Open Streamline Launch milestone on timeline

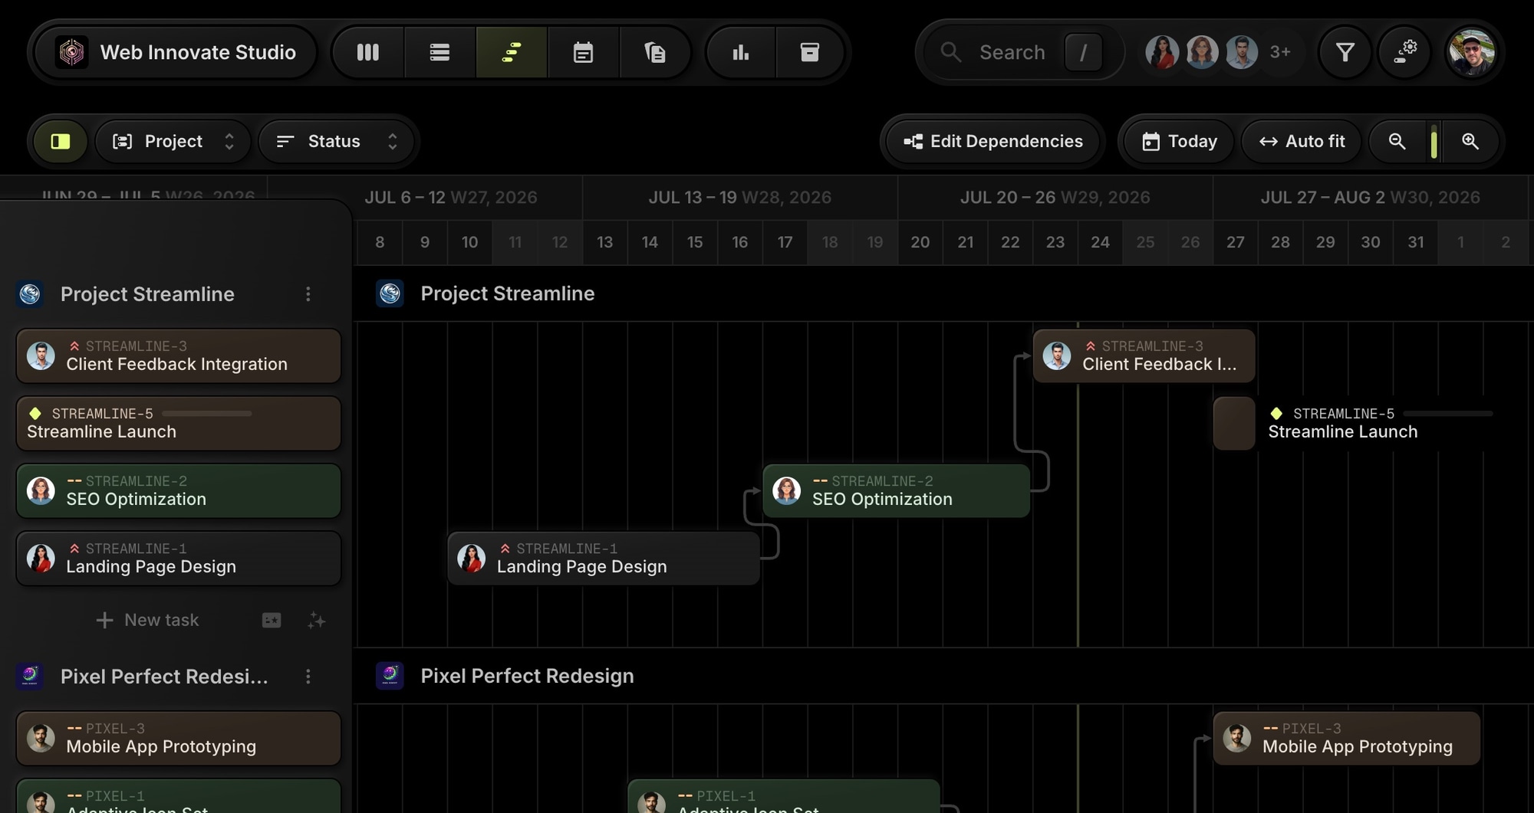pos(1233,423)
